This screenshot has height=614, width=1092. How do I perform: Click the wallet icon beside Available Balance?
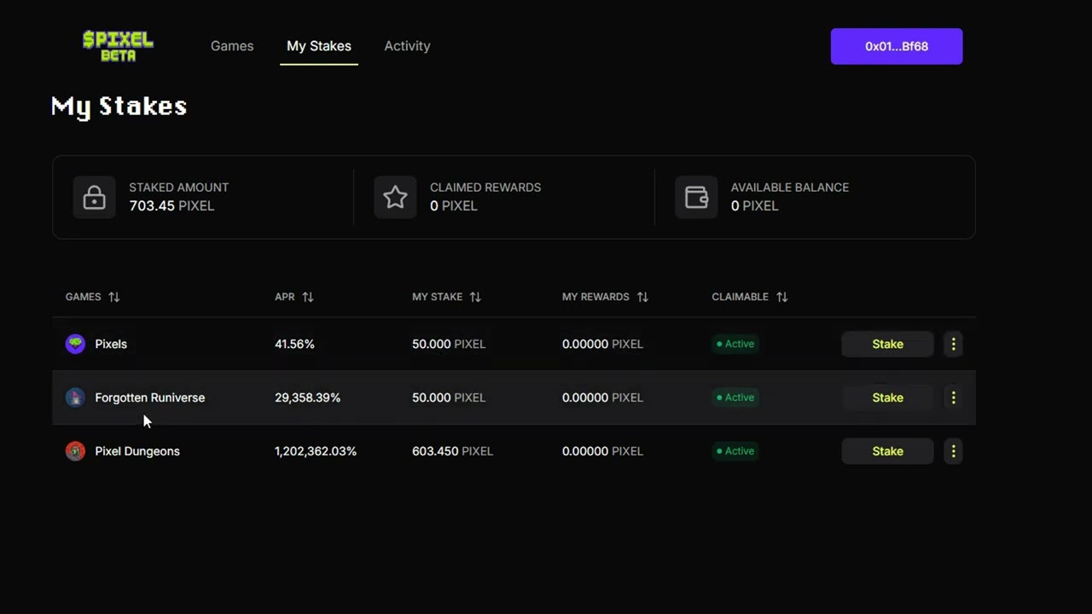point(696,197)
